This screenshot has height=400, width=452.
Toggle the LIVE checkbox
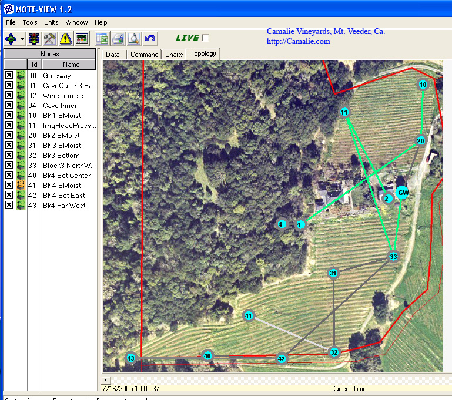coord(205,38)
